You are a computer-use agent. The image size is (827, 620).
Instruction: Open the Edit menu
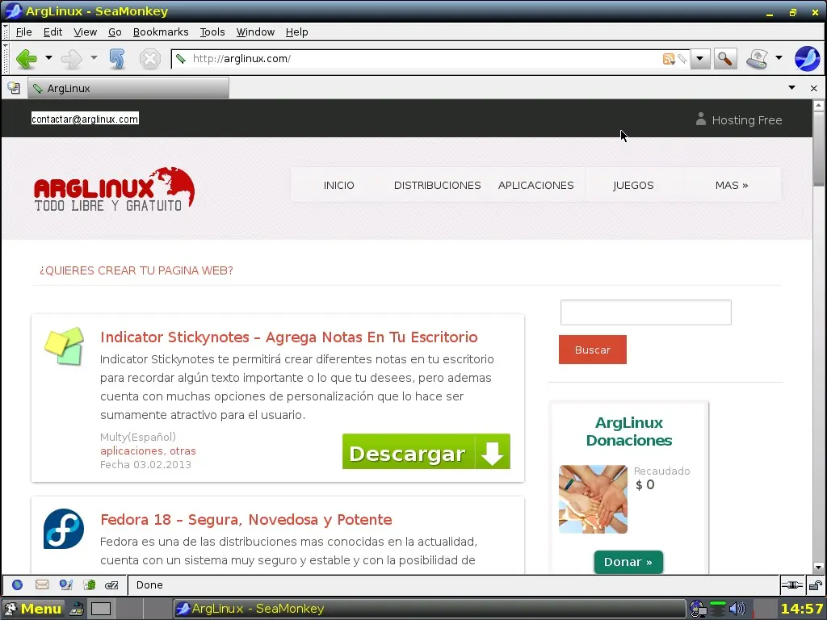coord(52,32)
